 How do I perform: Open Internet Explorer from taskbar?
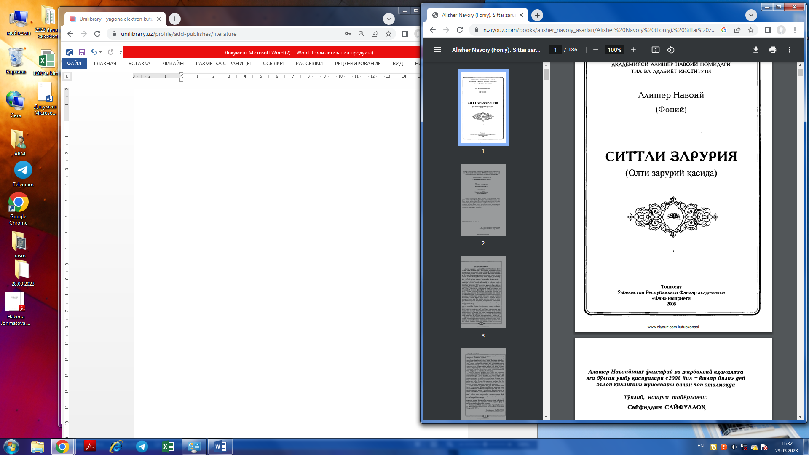(116, 447)
